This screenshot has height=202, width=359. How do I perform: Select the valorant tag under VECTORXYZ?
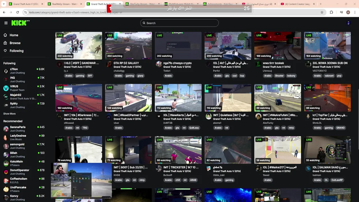coord(329,76)
